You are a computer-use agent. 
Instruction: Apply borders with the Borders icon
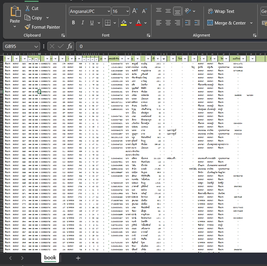pos(108,23)
